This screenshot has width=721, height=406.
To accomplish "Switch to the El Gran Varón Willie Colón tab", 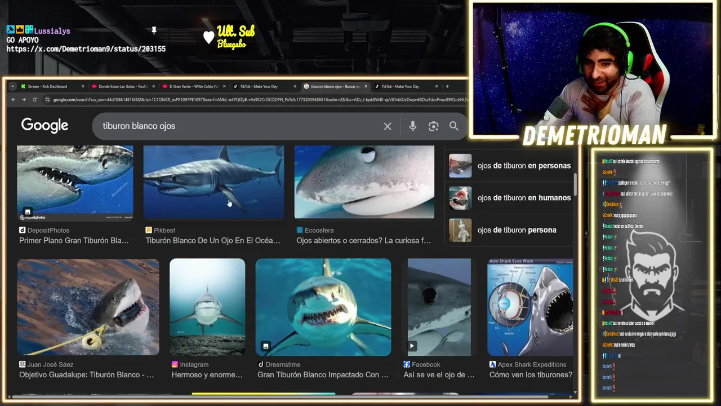I will coord(194,86).
